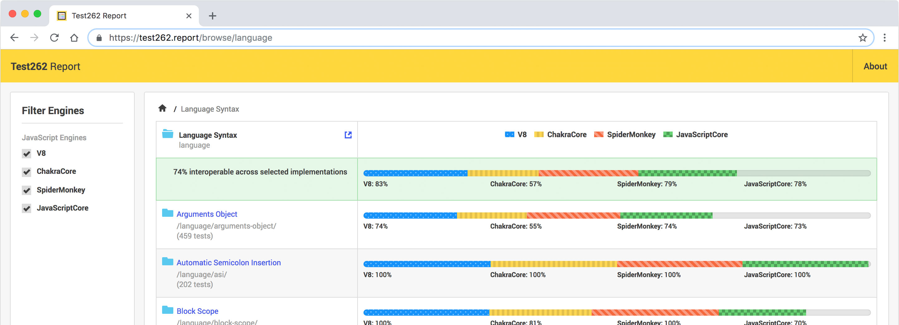The image size is (899, 325).
Task: Click the Automatic Semicolon Insertion folder icon
Action: pyautogui.click(x=167, y=261)
